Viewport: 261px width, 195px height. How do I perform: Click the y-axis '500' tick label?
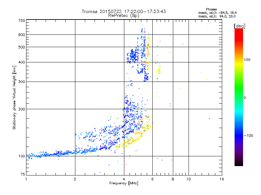[x=22, y=47]
